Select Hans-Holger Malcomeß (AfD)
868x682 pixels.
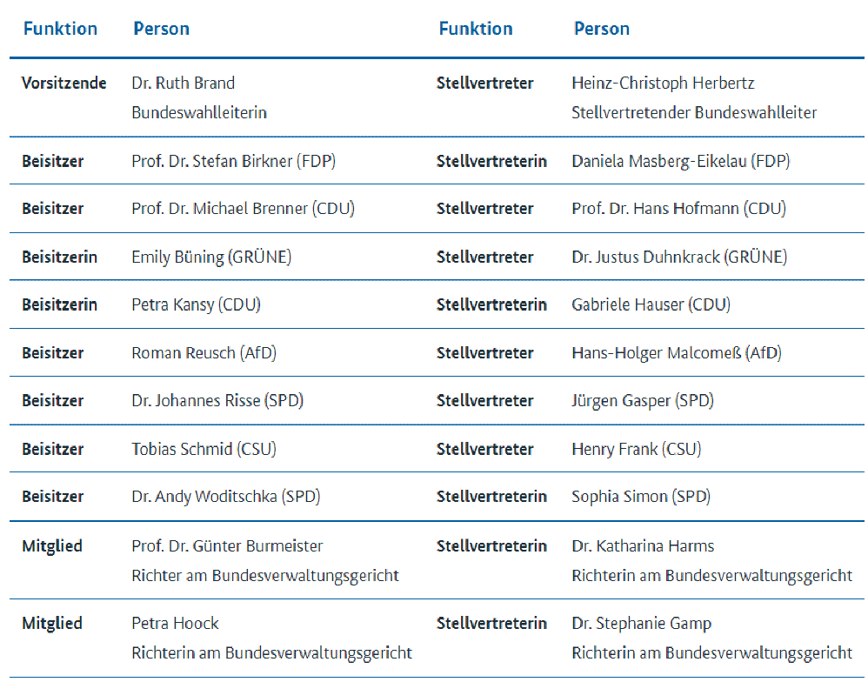(x=677, y=352)
